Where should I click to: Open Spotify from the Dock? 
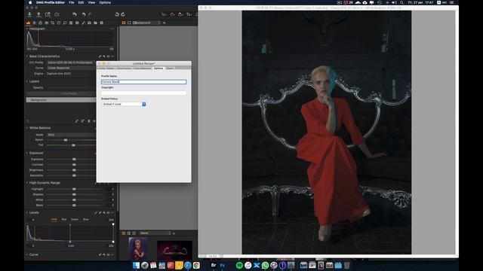click(239, 265)
